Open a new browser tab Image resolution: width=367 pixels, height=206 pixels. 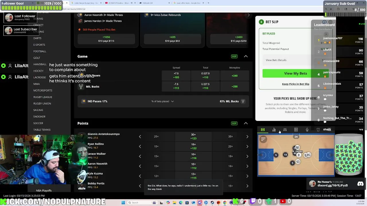[x=208, y=3]
